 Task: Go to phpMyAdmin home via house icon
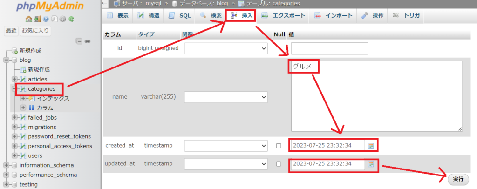coord(29,19)
